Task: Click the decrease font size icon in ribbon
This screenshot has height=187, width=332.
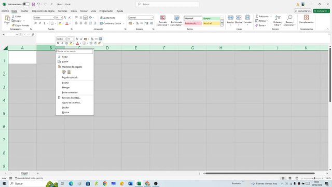Action: 70,18
